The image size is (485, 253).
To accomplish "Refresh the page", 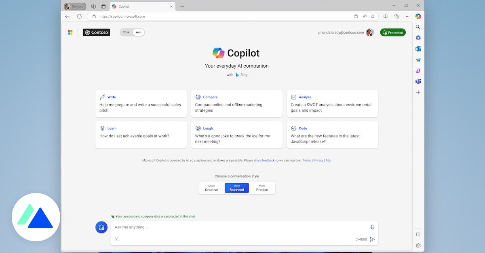I will pyautogui.click(x=79, y=17).
